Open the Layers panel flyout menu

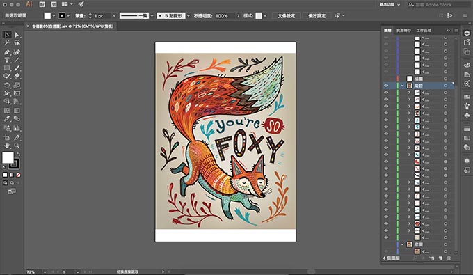click(x=456, y=30)
